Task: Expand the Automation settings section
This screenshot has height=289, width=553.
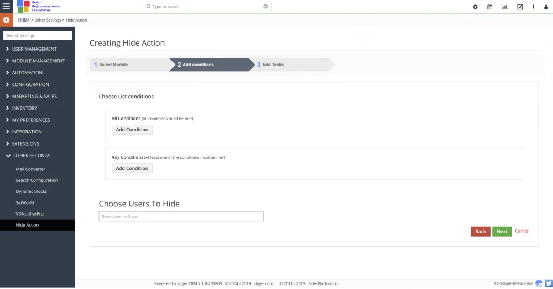Action: pyautogui.click(x=27, y=73)
